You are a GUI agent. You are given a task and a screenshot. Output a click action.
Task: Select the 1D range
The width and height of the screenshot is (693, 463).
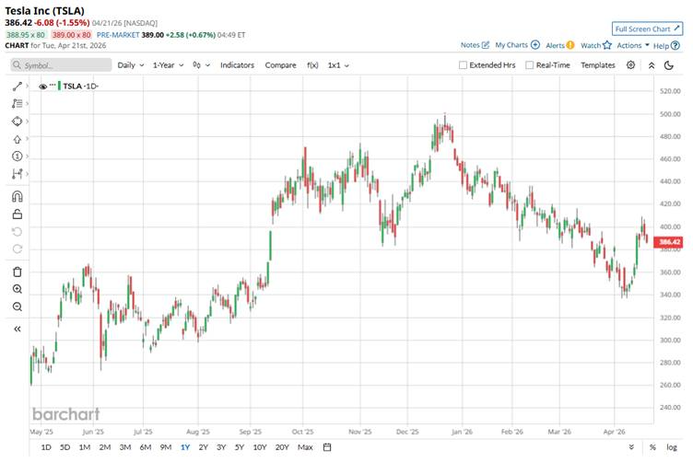click(46, 447)
